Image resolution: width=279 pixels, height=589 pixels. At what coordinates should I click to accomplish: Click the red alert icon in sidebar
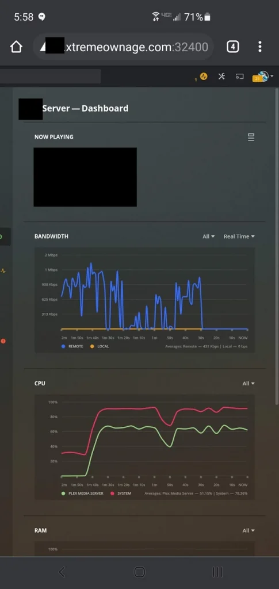click(x=3, y=341)
